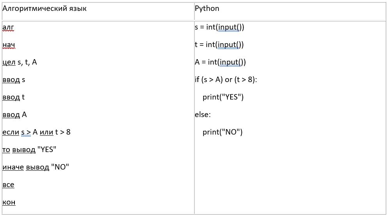
Task: Click the Python line print("YES")
Action: [223, 97]
